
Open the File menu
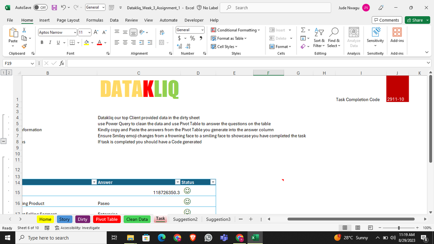coord(10,20)
